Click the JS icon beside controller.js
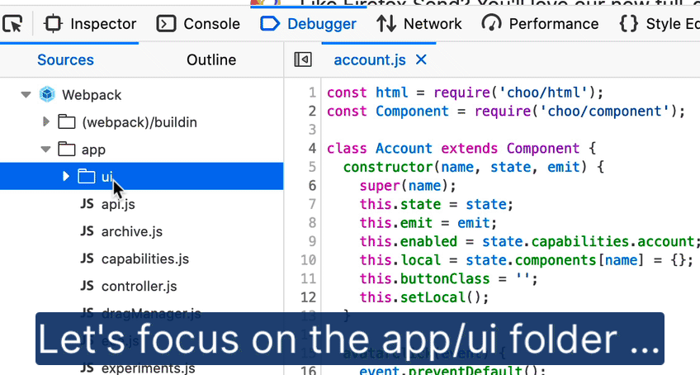Viewport: 700px width, 375px height. click(87, 286)
